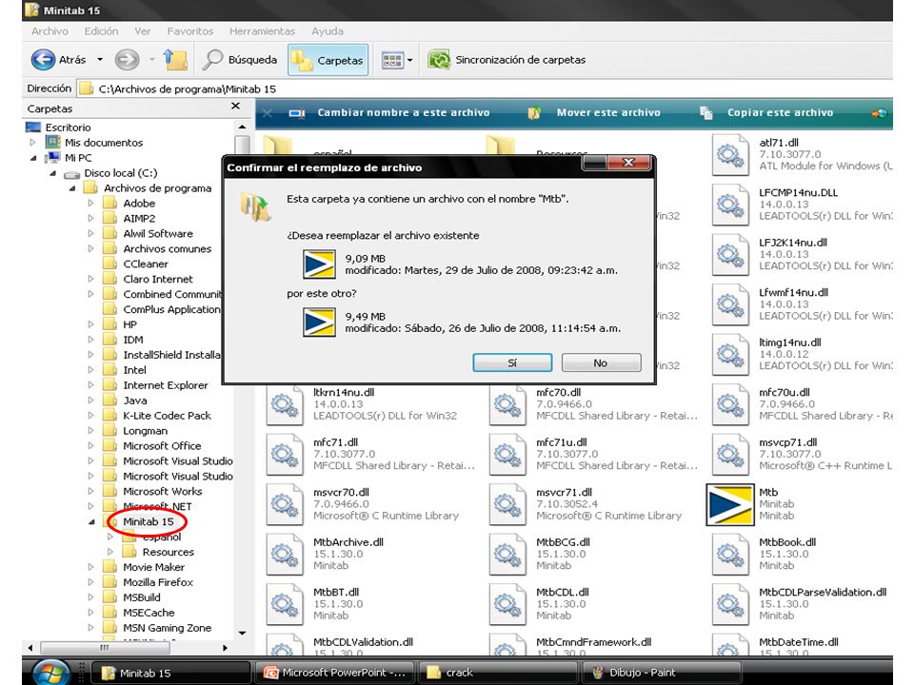Select MtbBT.dll file icon
Image resolution: width=914 pixels, height=685 pixels.
[285, 604]
